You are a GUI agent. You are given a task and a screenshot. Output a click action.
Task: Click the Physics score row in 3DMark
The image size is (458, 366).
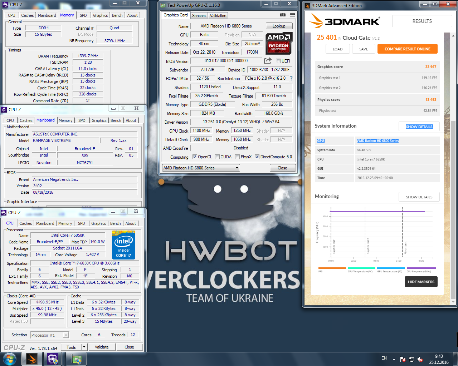pyautogui.click(x=377, y=100)
